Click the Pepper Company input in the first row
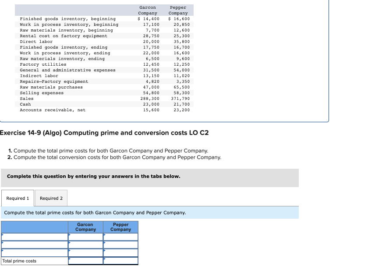Viewport: 375px width, 273px height. tap(120, 236)
